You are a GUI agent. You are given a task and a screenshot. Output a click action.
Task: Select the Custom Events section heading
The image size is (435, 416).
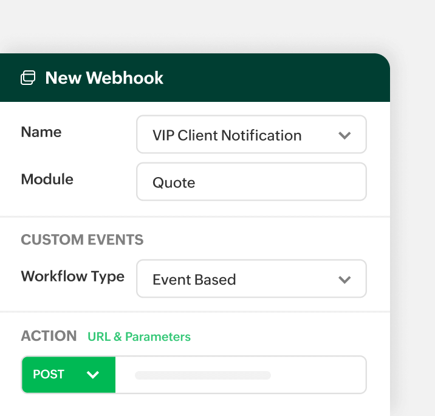[82, 240]
